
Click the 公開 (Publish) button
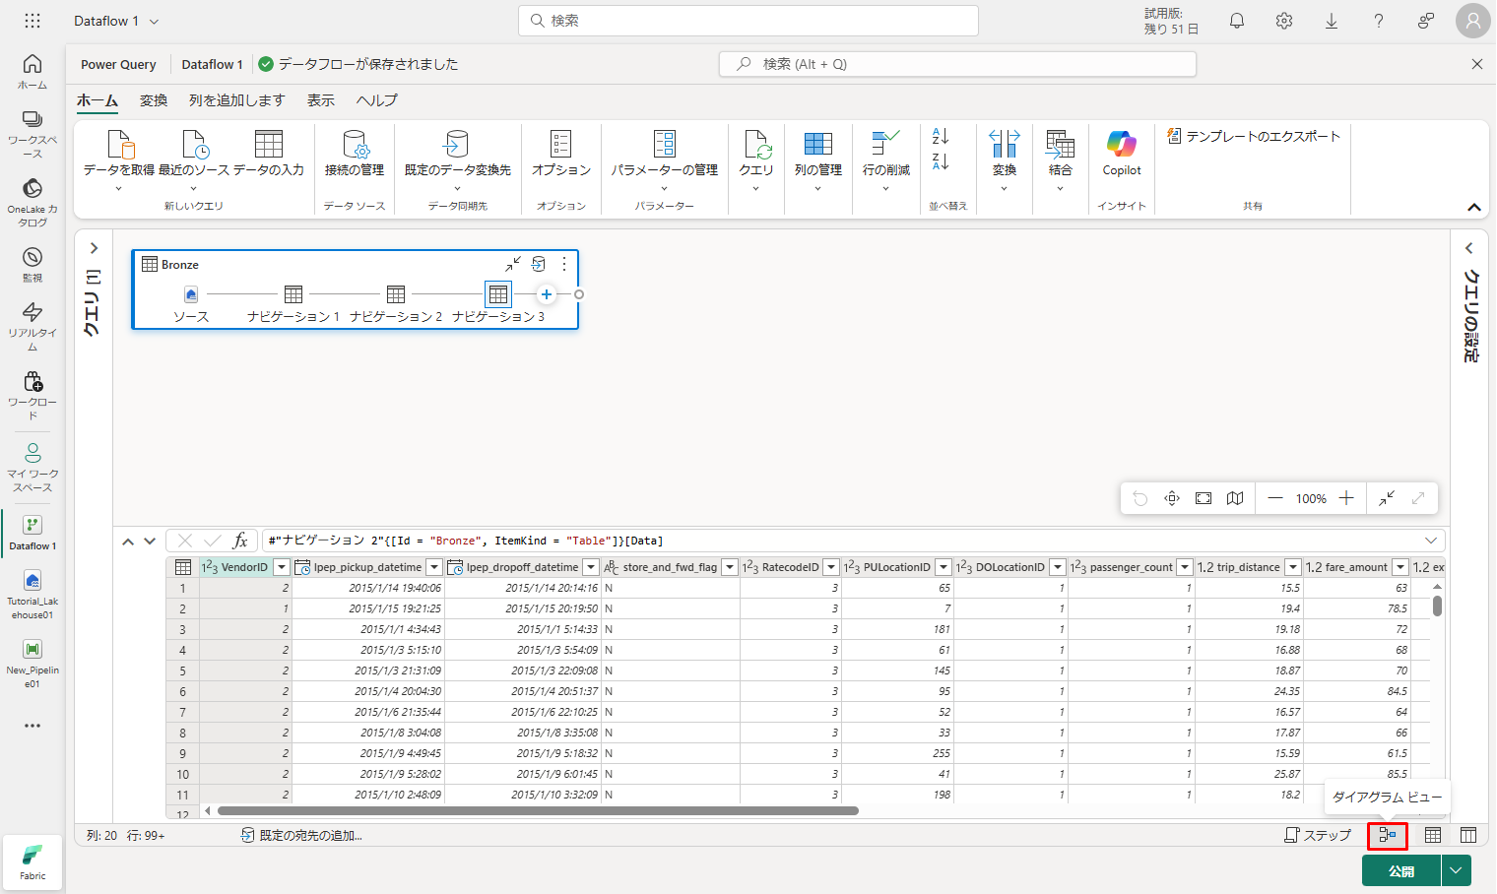(x=1400, y=870)
